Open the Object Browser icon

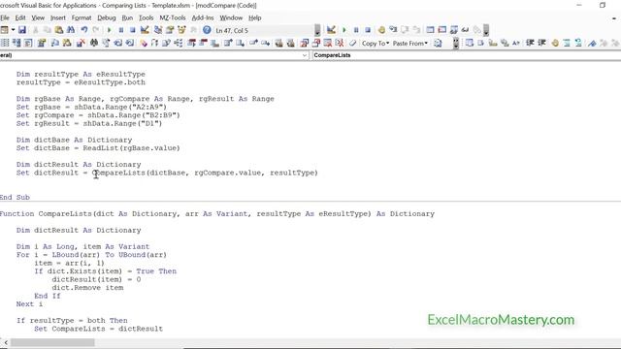[181, 30]
